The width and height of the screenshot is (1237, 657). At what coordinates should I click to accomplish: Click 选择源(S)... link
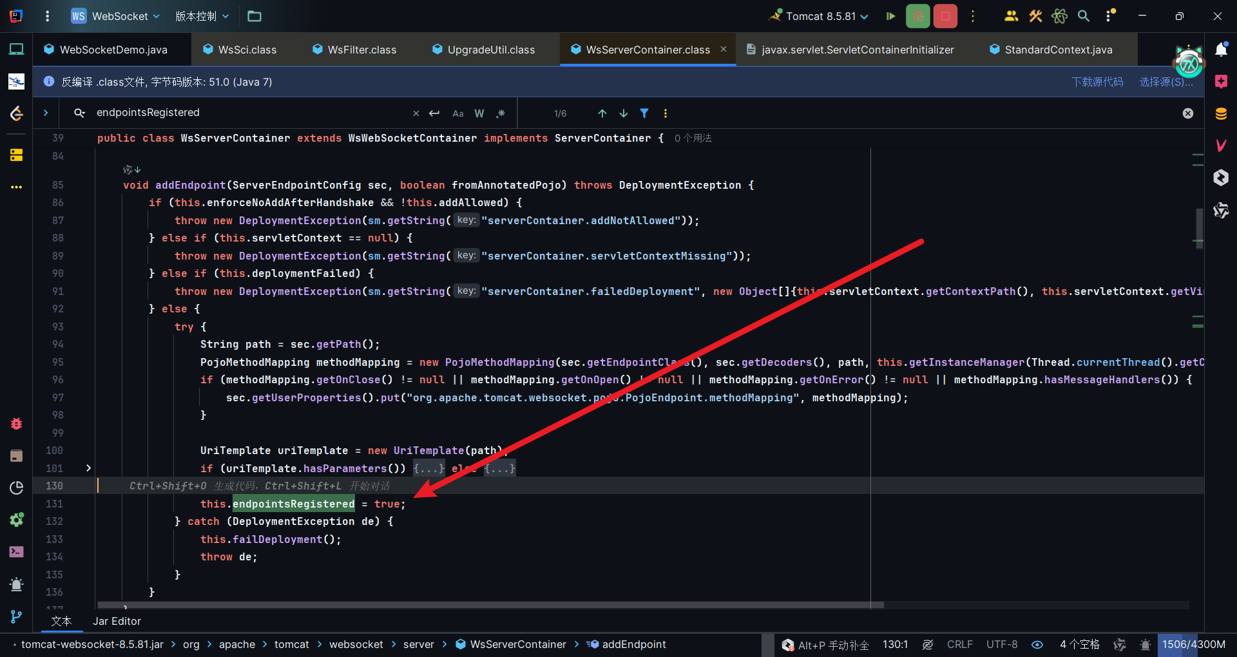[1166, 82]
